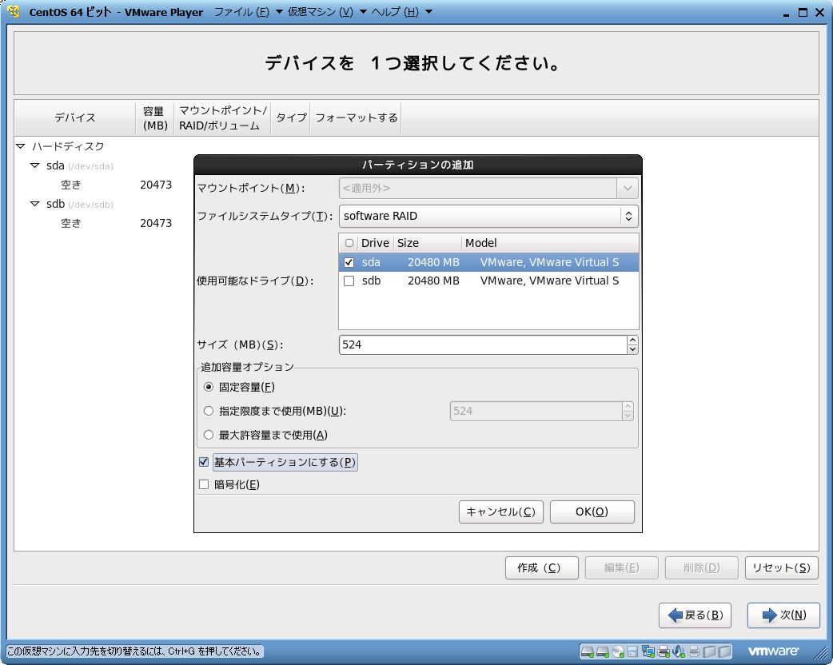The height and width of the screenshot is (665, 833).
Task: Select the sdb row in drive list
Action: [x=488, y=281]
